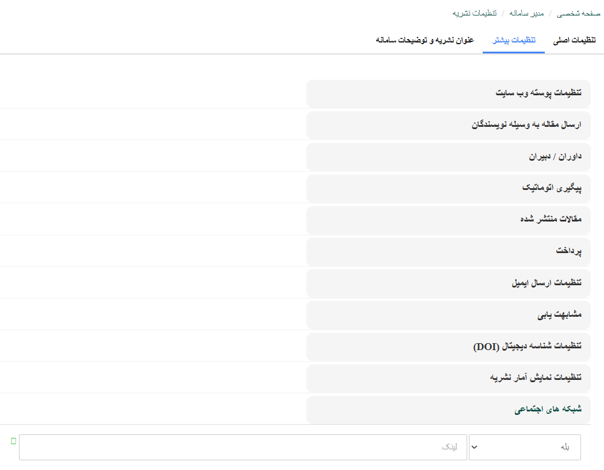The image size is (604, 470).
Task: Expand "تنظیمات شناسه دیجیتال (DOI)" section
Action: click(527, 346)
